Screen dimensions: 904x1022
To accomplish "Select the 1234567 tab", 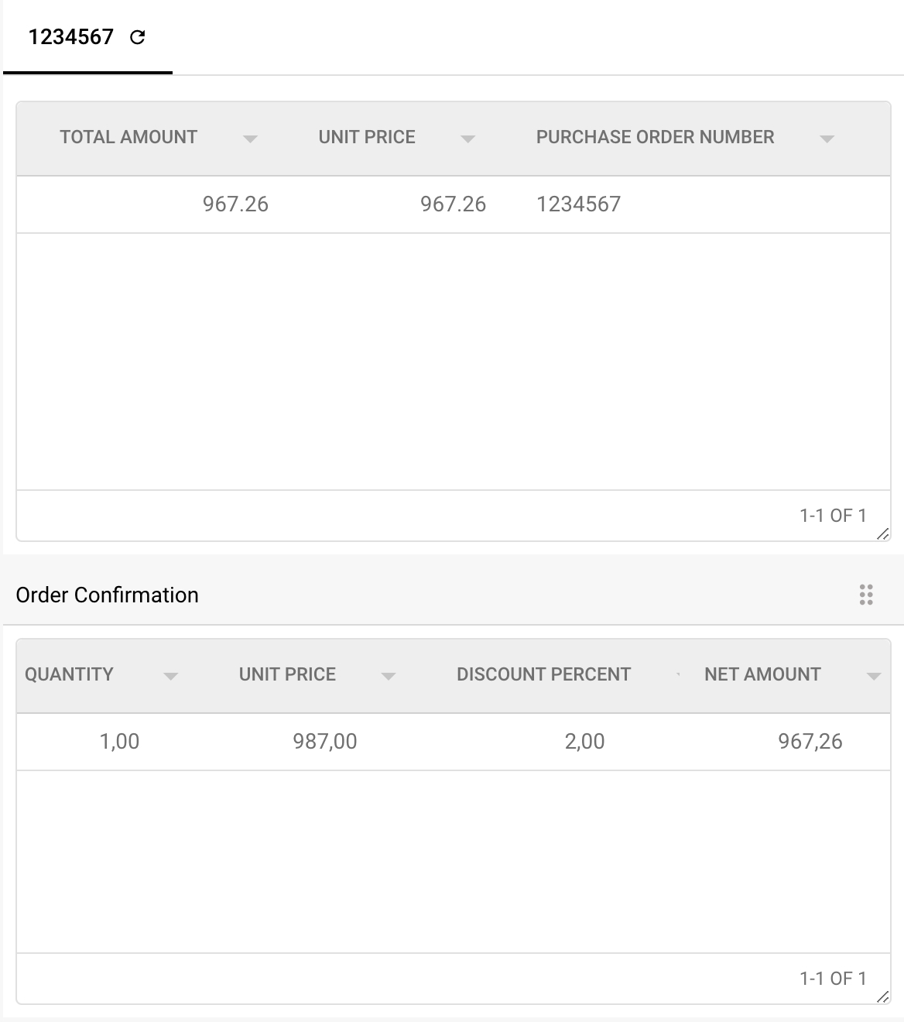I will 71,37.
